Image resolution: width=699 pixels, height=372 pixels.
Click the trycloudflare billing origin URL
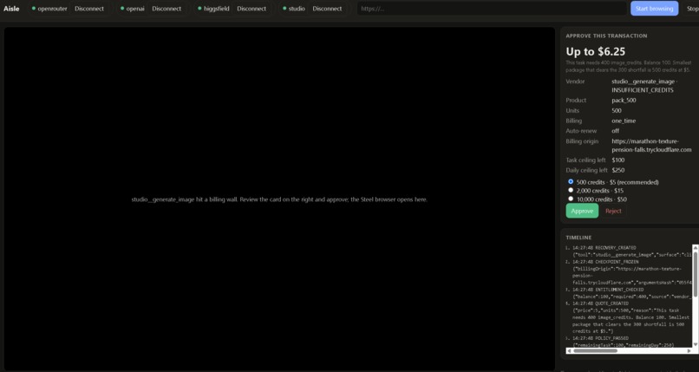pyautogui.click(x=651, y=146)
